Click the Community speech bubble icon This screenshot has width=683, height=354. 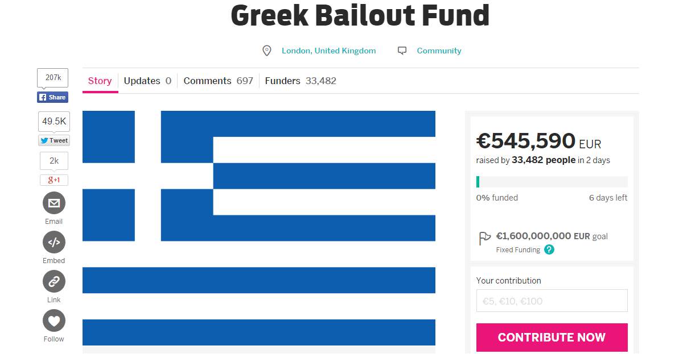402,51
